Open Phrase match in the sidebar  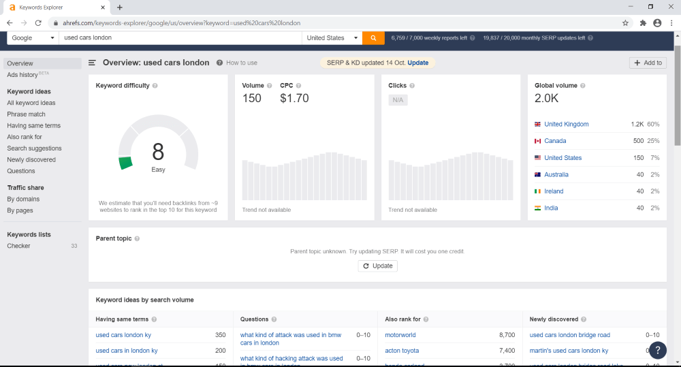click(27, 114)
